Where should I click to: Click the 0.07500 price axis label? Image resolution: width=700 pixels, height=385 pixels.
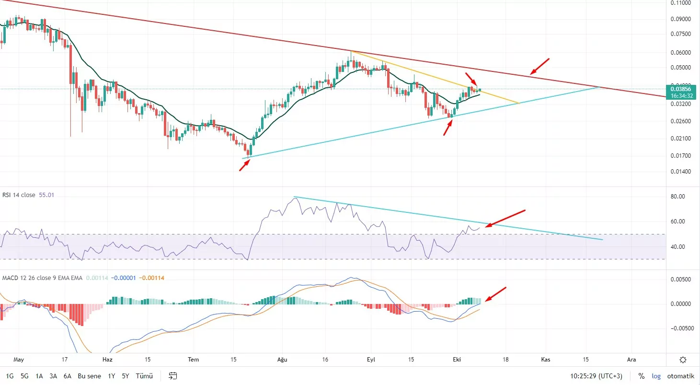680,34
